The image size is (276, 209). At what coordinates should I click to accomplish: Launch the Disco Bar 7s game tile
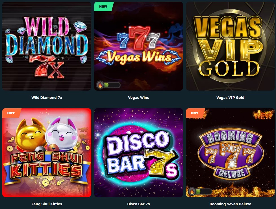point(138,153)
